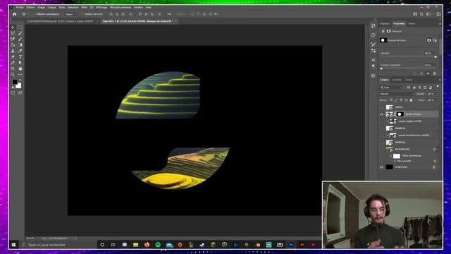Select the vector mask button in Properties

tap(435, 40)
